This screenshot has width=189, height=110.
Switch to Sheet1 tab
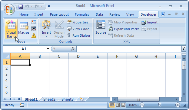tap(31, 99)
